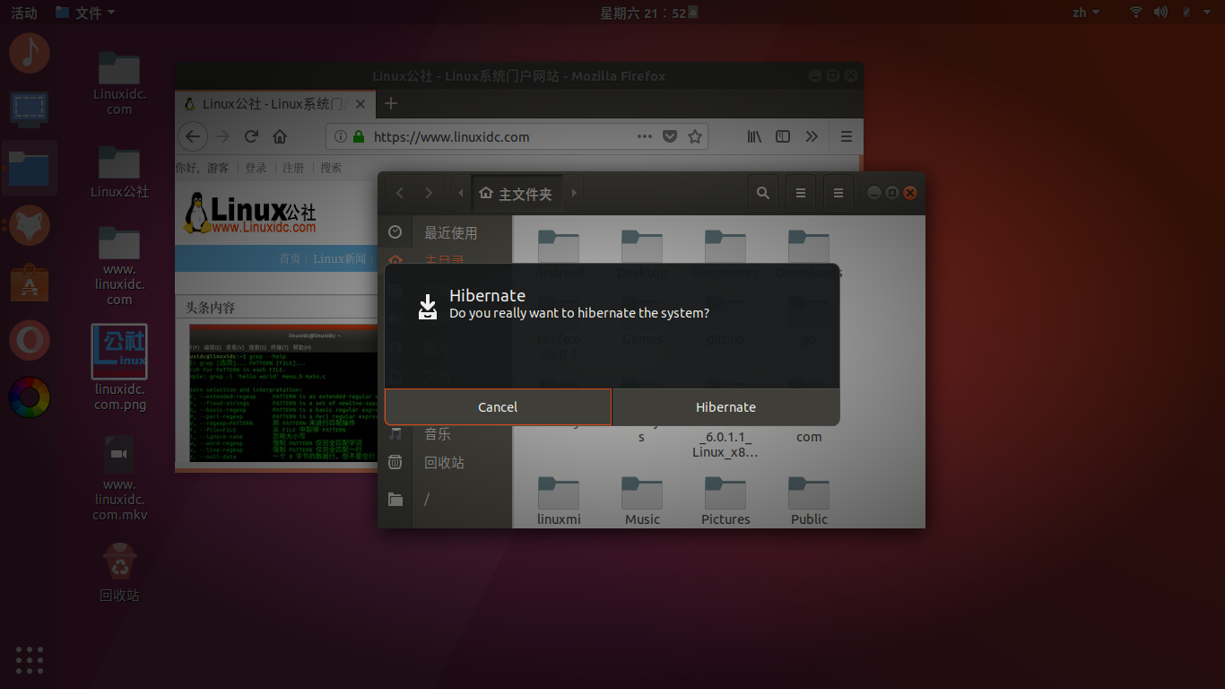Toggle list view in Files
Screen dimensions: 1225x689
801,193
